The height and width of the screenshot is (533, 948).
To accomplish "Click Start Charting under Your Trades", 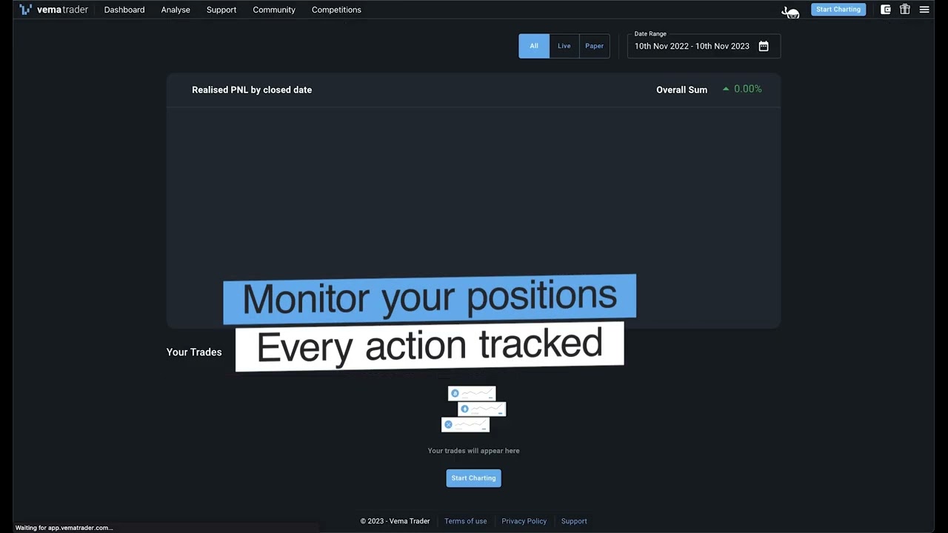I will [474, 478].
